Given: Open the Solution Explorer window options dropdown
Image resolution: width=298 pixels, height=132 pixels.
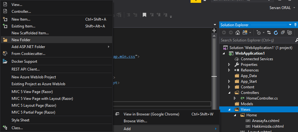Looking at the screenshot, I should (290, 25).
